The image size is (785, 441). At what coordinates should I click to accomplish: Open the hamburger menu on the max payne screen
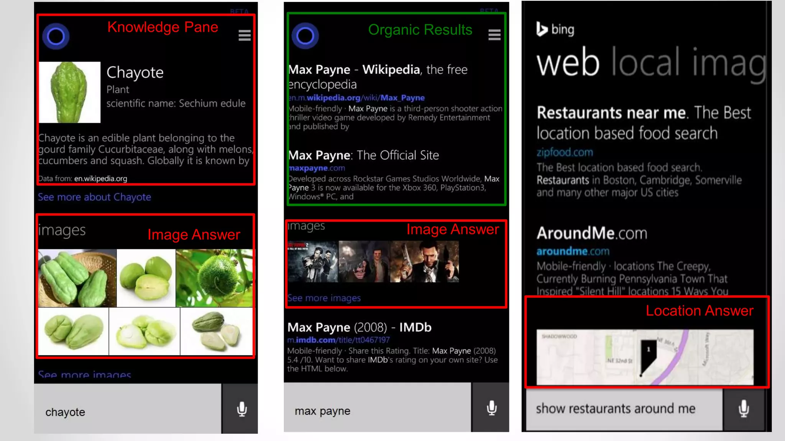[494, 35]
